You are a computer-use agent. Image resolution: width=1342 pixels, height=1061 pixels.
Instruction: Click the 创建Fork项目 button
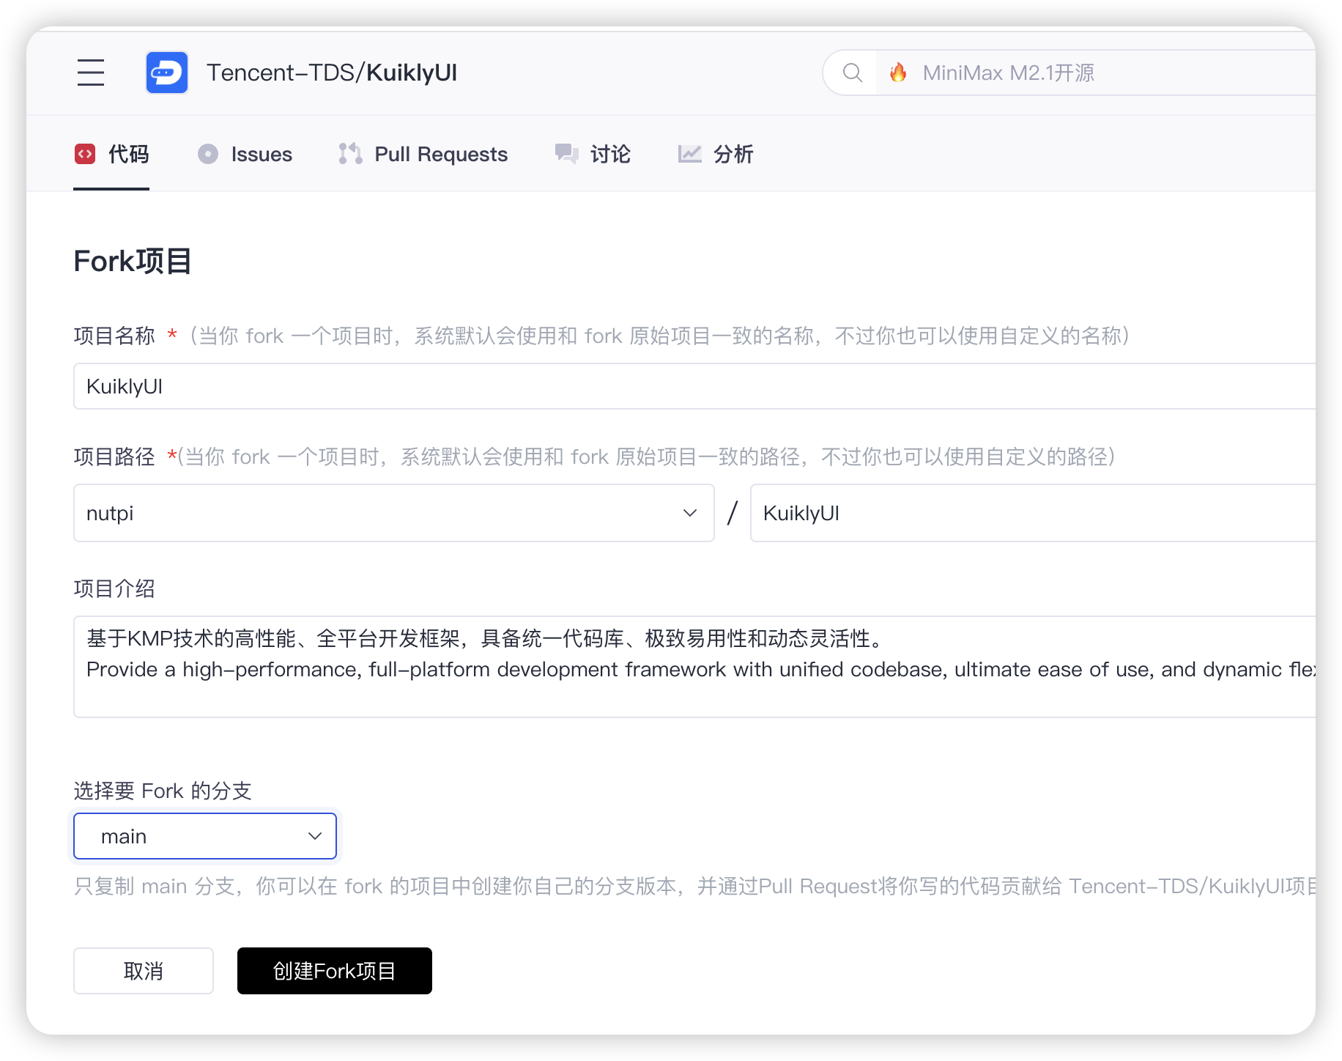coord(334,971)
